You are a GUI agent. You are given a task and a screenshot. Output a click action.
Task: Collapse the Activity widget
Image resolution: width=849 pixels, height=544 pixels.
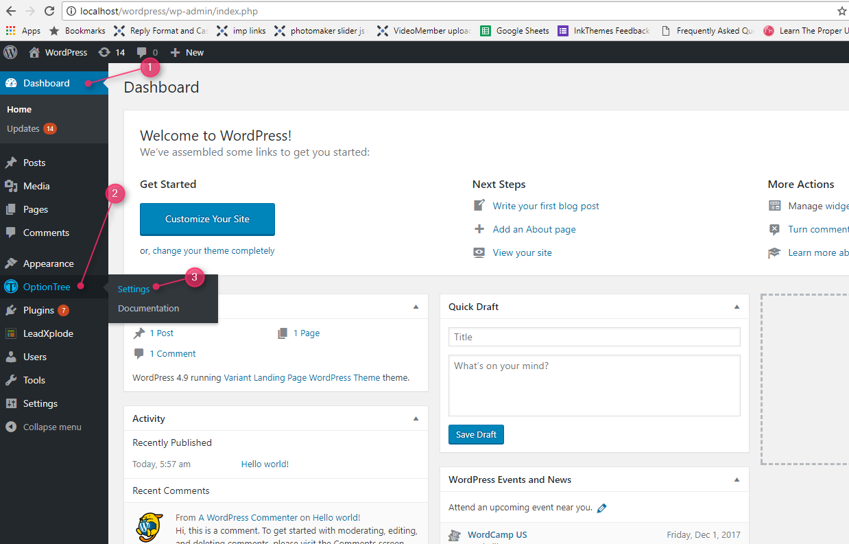[x=416, y=418]
